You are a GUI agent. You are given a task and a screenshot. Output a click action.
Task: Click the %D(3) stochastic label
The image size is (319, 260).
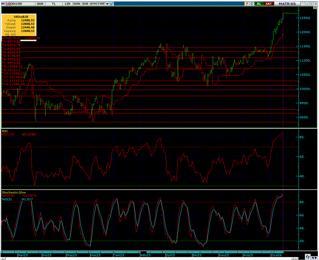pyautogui.click(x=7, y=199)
